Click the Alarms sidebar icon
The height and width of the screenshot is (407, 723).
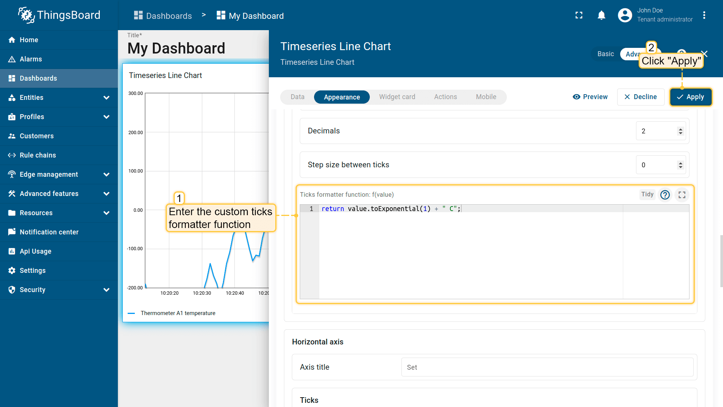click(x=12, y=59)
